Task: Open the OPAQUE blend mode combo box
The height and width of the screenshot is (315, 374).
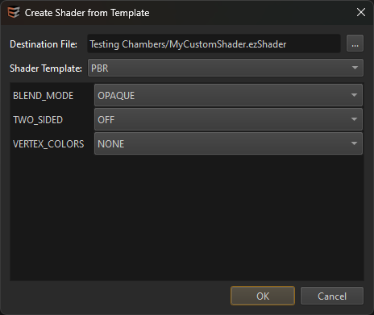Action: coord(228,95)
